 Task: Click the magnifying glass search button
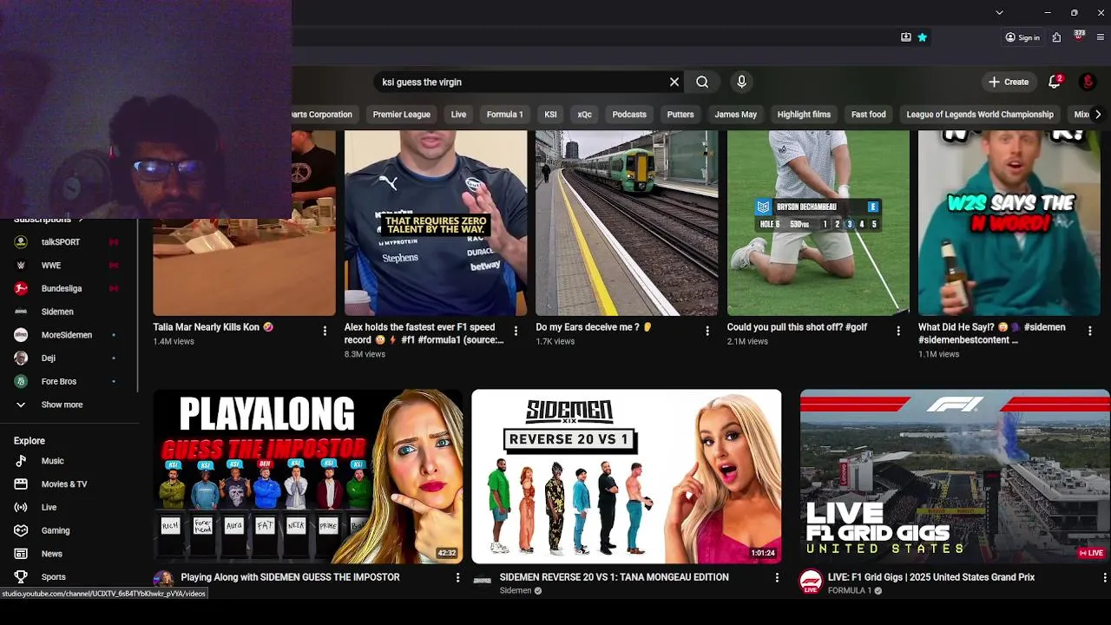point(702,82)
